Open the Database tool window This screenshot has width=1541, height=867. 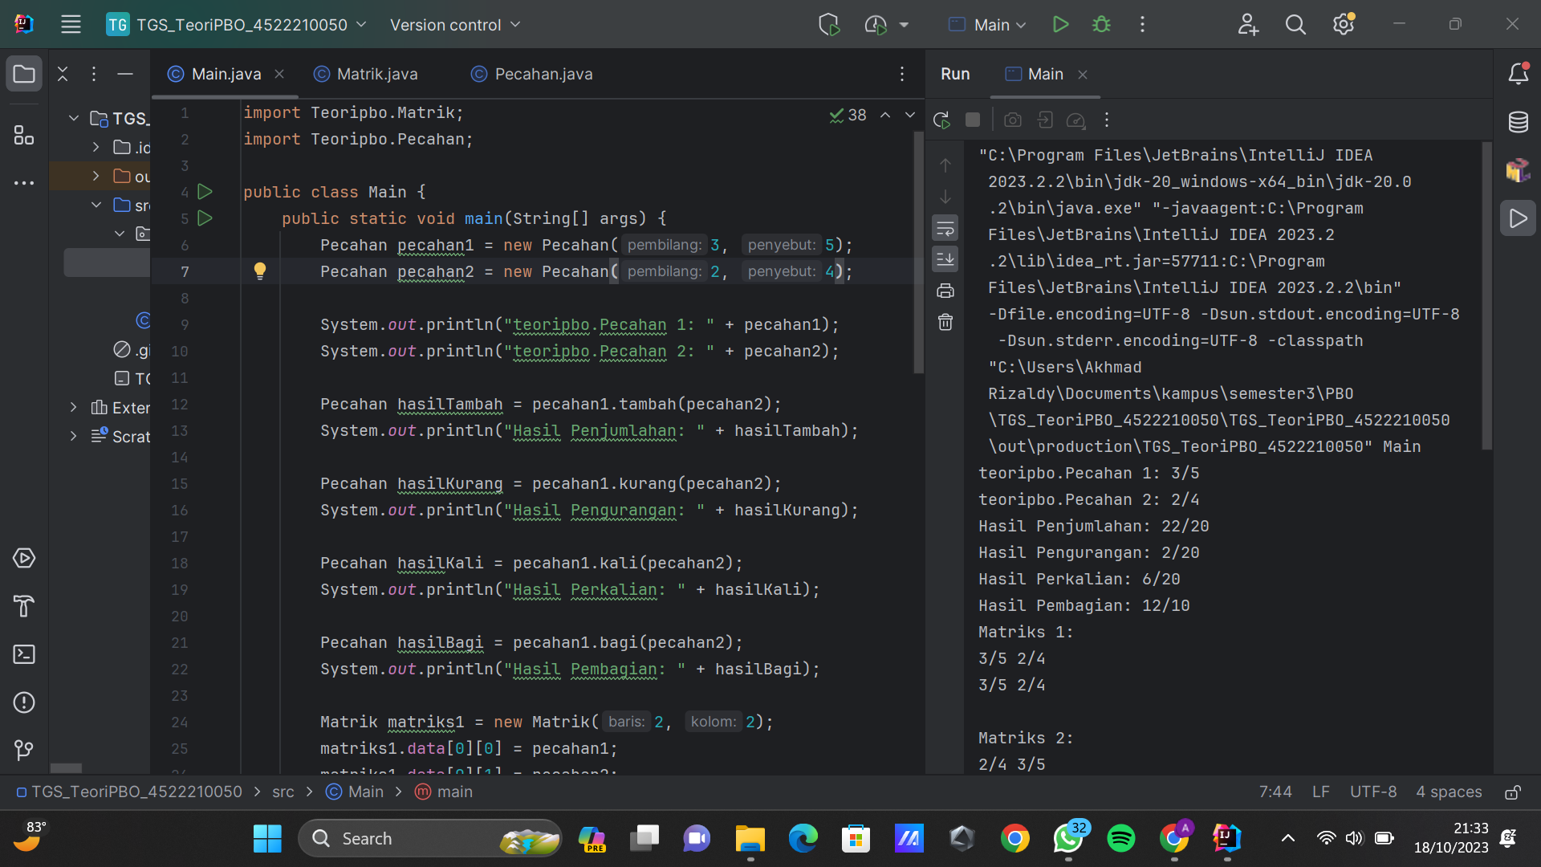pyautogui.click(x=1518, y=122)
